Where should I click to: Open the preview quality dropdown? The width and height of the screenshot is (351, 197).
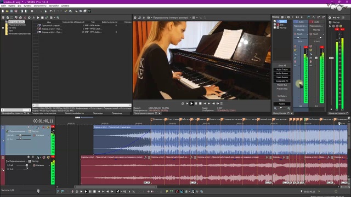[172, 18]
